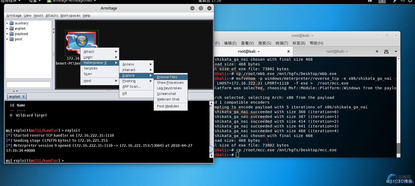Focus the module search input field
This screenshot has width=415, height=186.
click(28, 85)
